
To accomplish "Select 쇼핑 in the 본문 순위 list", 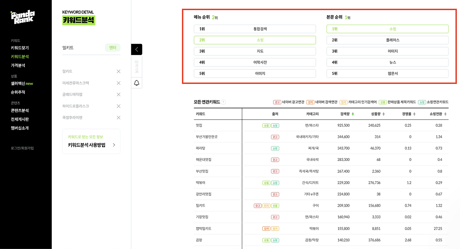I will pos(387,28).
